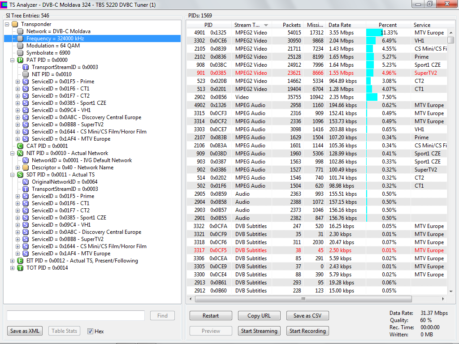459x344 pixels.
Task: Click the Descriptor 0x40 Network Name icon
Action: (x=26, y=168)
